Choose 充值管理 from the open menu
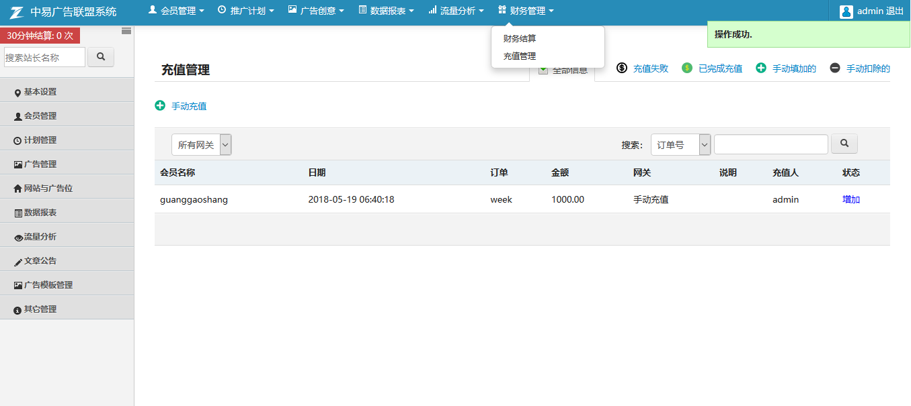This screenshot has width=911, height=406. point(520,56)
